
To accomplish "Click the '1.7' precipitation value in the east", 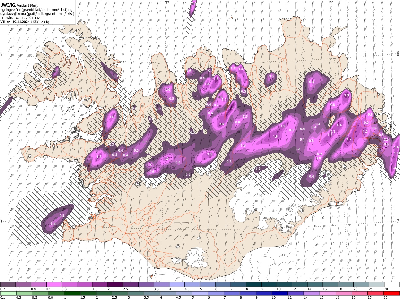I will click(x=349, y=139).
